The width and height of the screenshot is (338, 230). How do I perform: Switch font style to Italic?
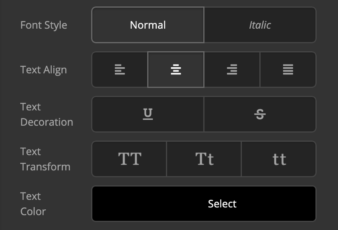coord(260,25)
